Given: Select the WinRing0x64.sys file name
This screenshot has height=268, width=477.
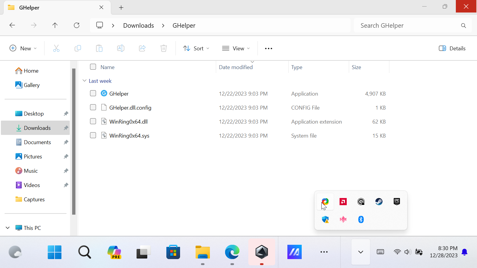Looking at the screenshot, I should [129, 135].
